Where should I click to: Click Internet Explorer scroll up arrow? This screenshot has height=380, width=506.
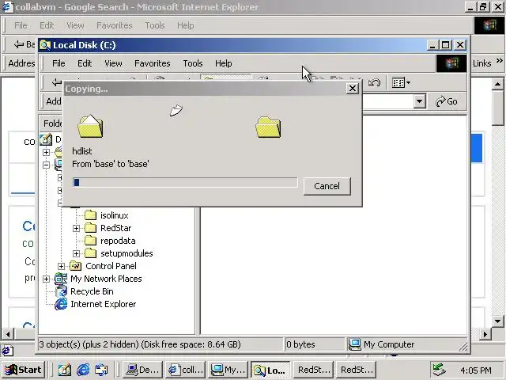click(x=497, y=85)
